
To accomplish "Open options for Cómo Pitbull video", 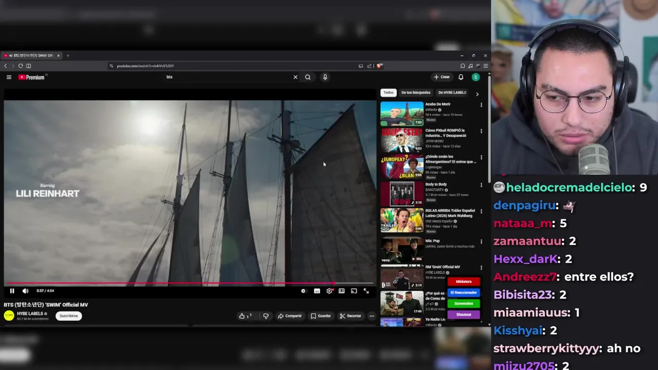I will pyautogui.click(x=481, y=131).
